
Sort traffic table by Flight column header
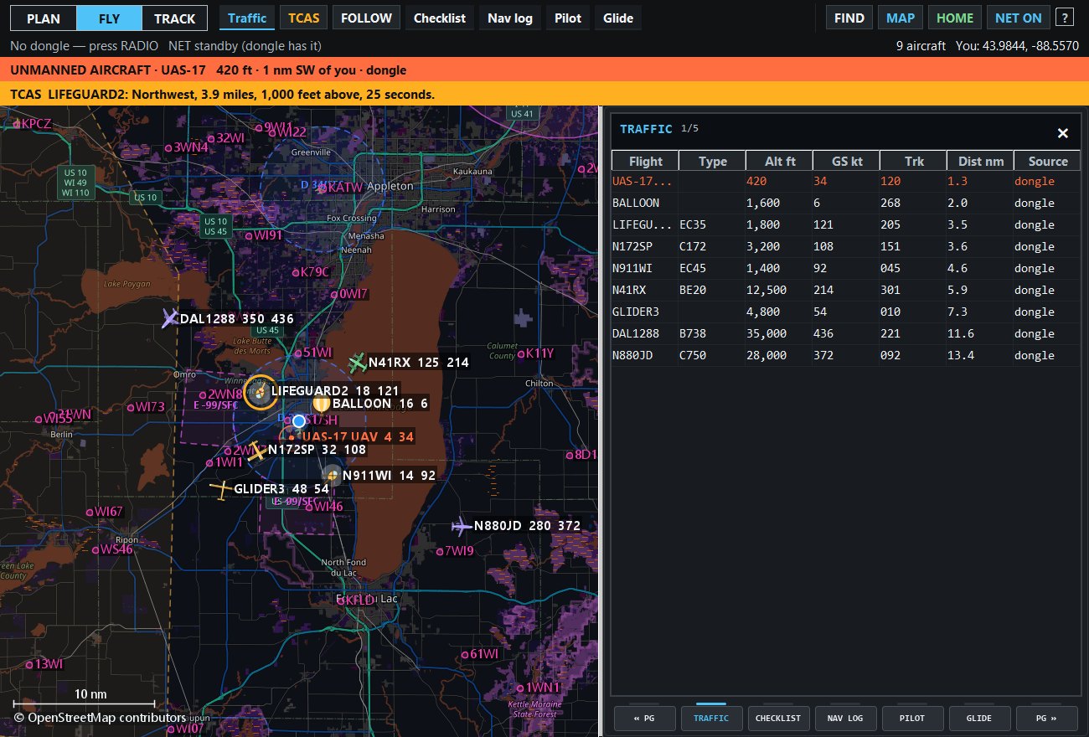(645, 161)
